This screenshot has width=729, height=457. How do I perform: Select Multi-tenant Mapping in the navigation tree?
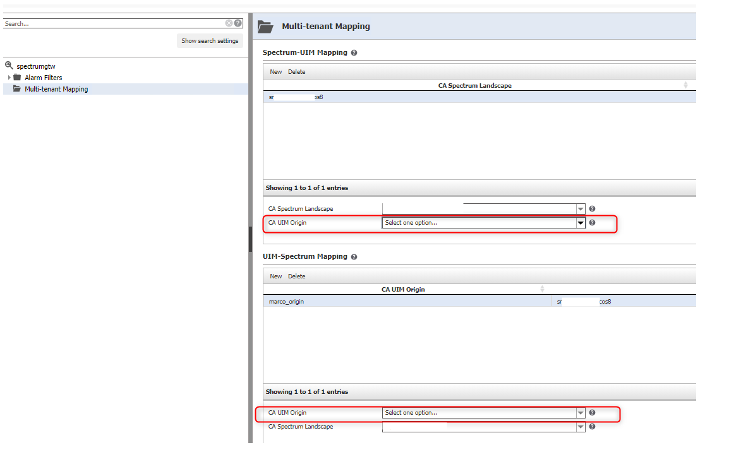pyautogui.click(x=56, y=89)
